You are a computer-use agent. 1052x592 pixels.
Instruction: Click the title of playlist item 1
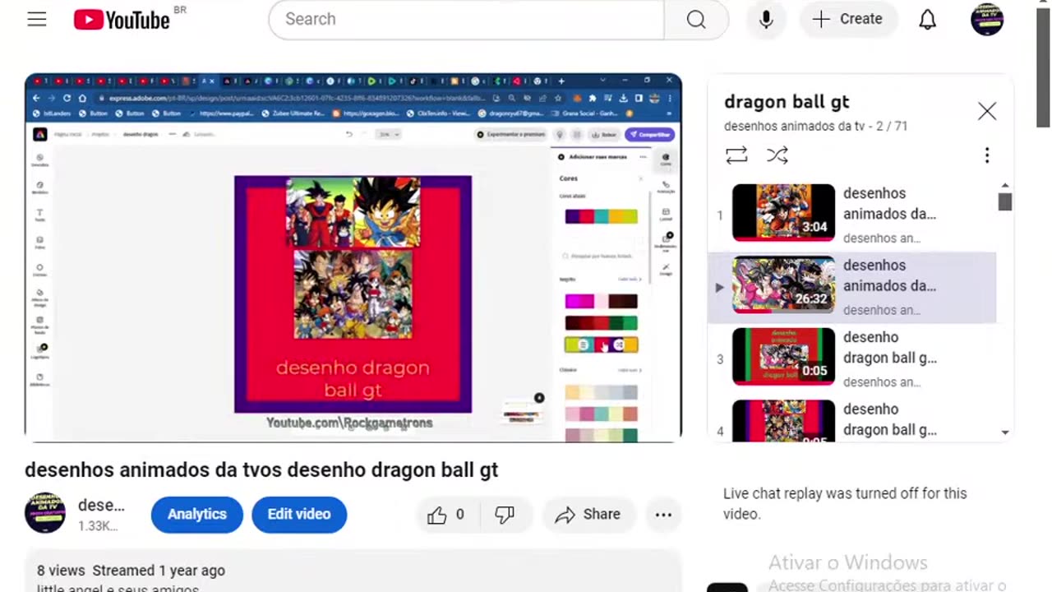(x=890, y=204)
